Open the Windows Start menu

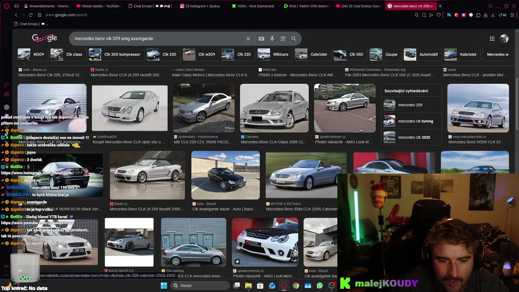coord(164,286)
